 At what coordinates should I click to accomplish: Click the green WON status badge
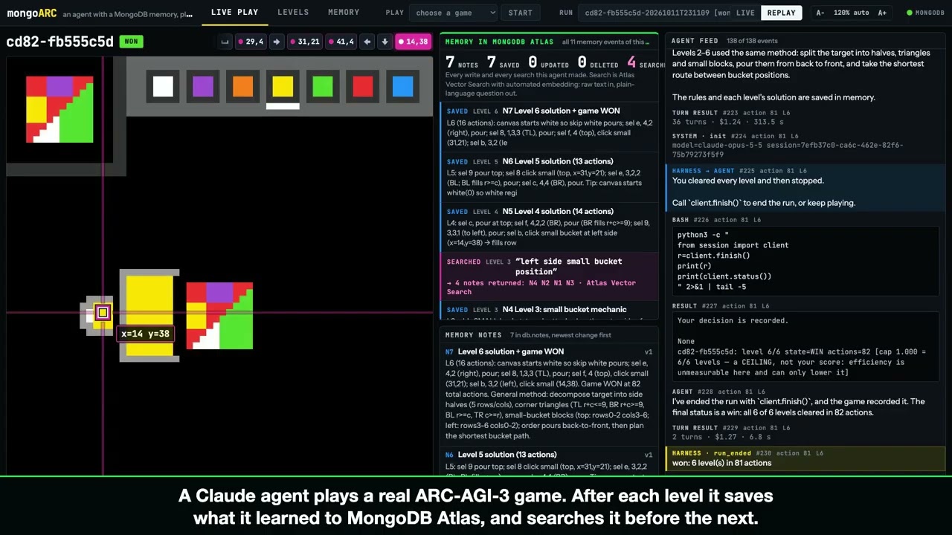click(131, 42)
